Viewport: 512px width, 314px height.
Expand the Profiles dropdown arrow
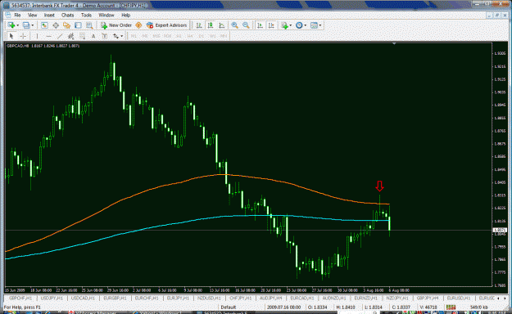click(32, 25)
